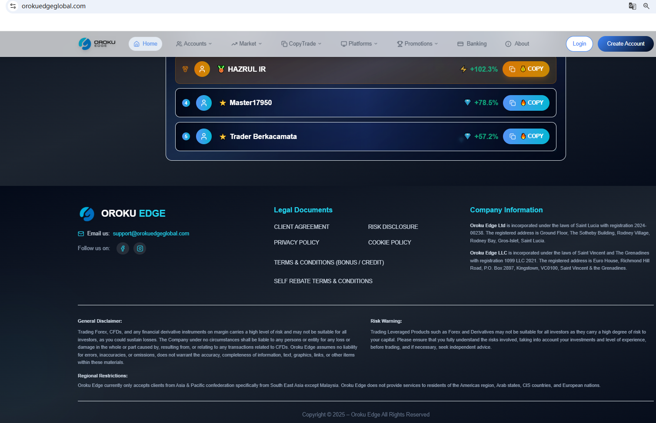This screenshot has height=423, width=656.
Task: Open the PRIVACY POLICY link
Action: pos(296,242)
